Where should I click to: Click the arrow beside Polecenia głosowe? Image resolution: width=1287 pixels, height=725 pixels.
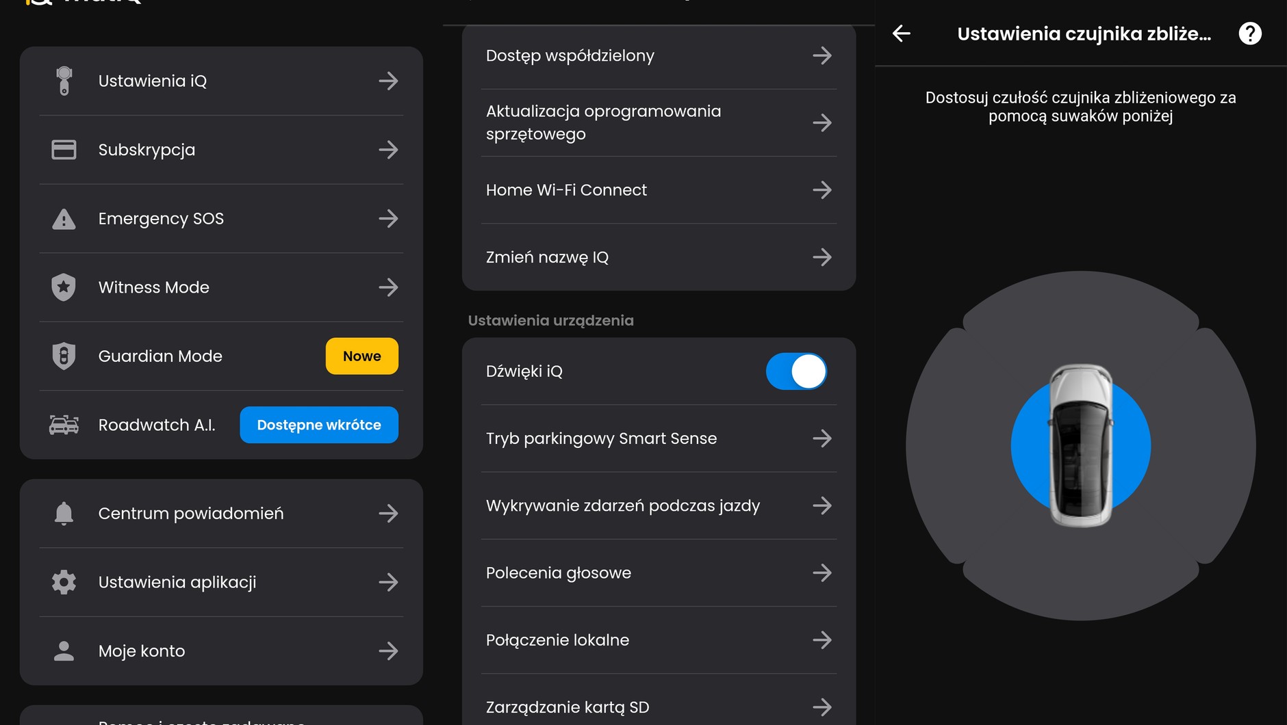pyautogui.click(x=822, y=572)
